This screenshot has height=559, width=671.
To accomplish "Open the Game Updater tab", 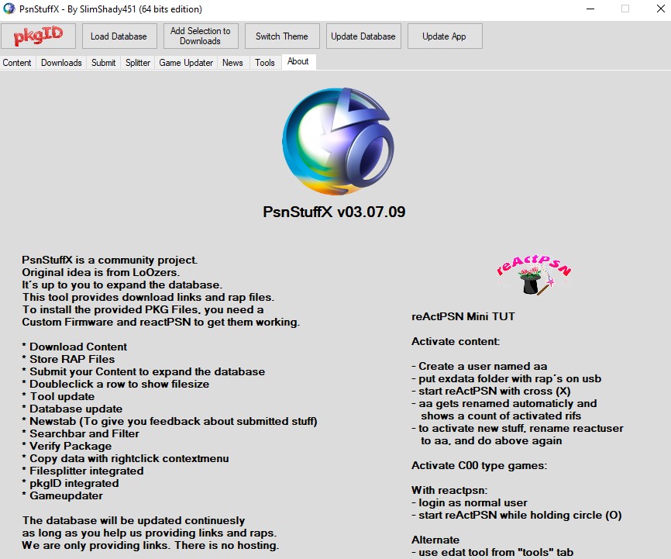I will (x=186, y=63).
